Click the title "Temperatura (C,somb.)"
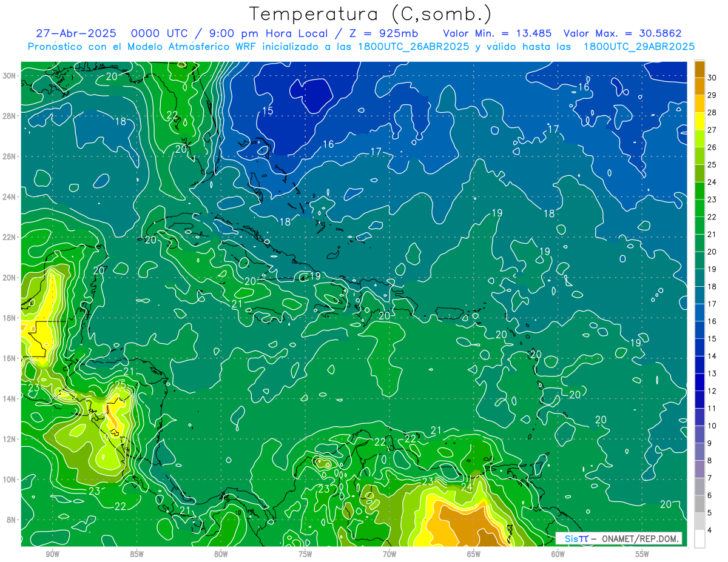 pos(370,14)
